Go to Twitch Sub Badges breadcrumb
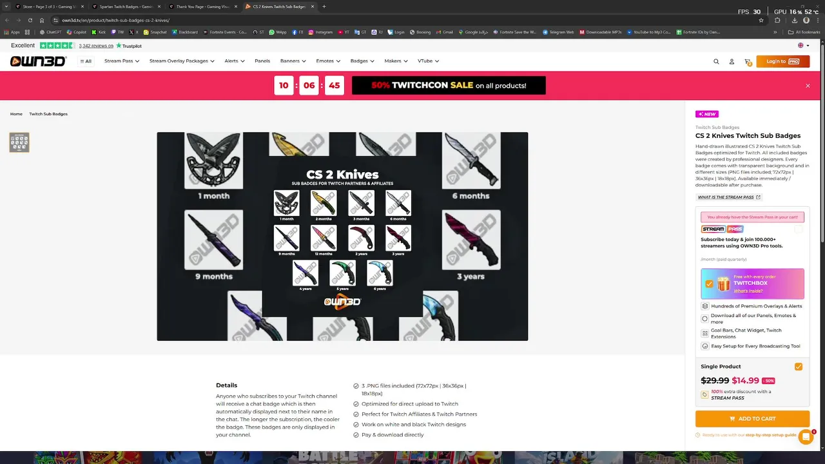 click(x=48, y=114)
